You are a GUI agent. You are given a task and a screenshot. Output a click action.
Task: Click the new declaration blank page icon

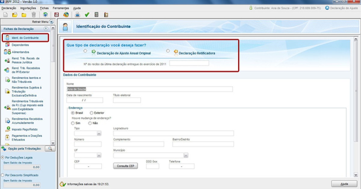point(5,14)
